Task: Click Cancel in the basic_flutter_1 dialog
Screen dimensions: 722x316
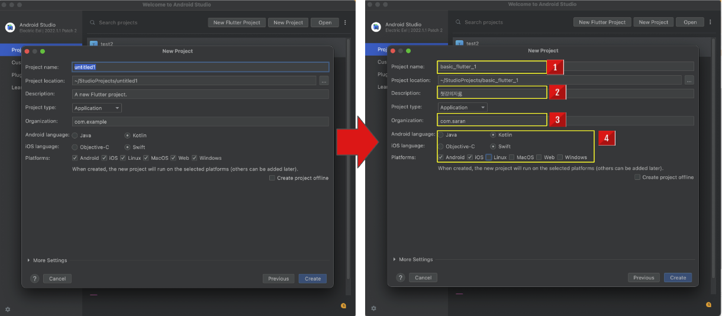Action: pyautogui.click(x=423, y=278)
